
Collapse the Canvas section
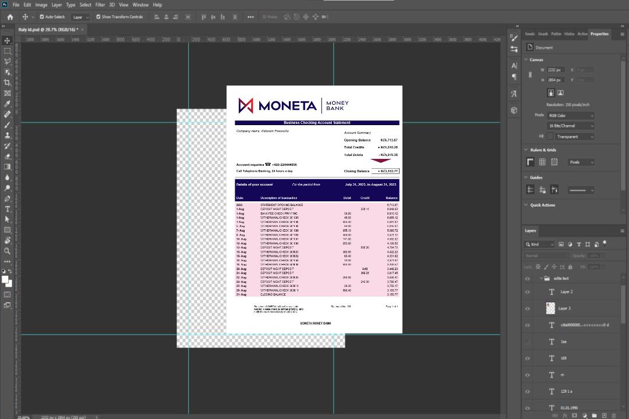pos(526,59)
